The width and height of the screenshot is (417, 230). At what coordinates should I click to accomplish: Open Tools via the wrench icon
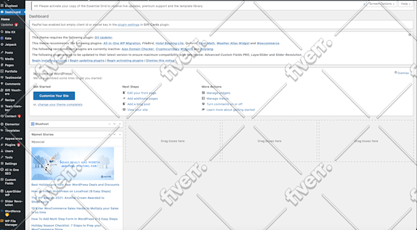2,157
